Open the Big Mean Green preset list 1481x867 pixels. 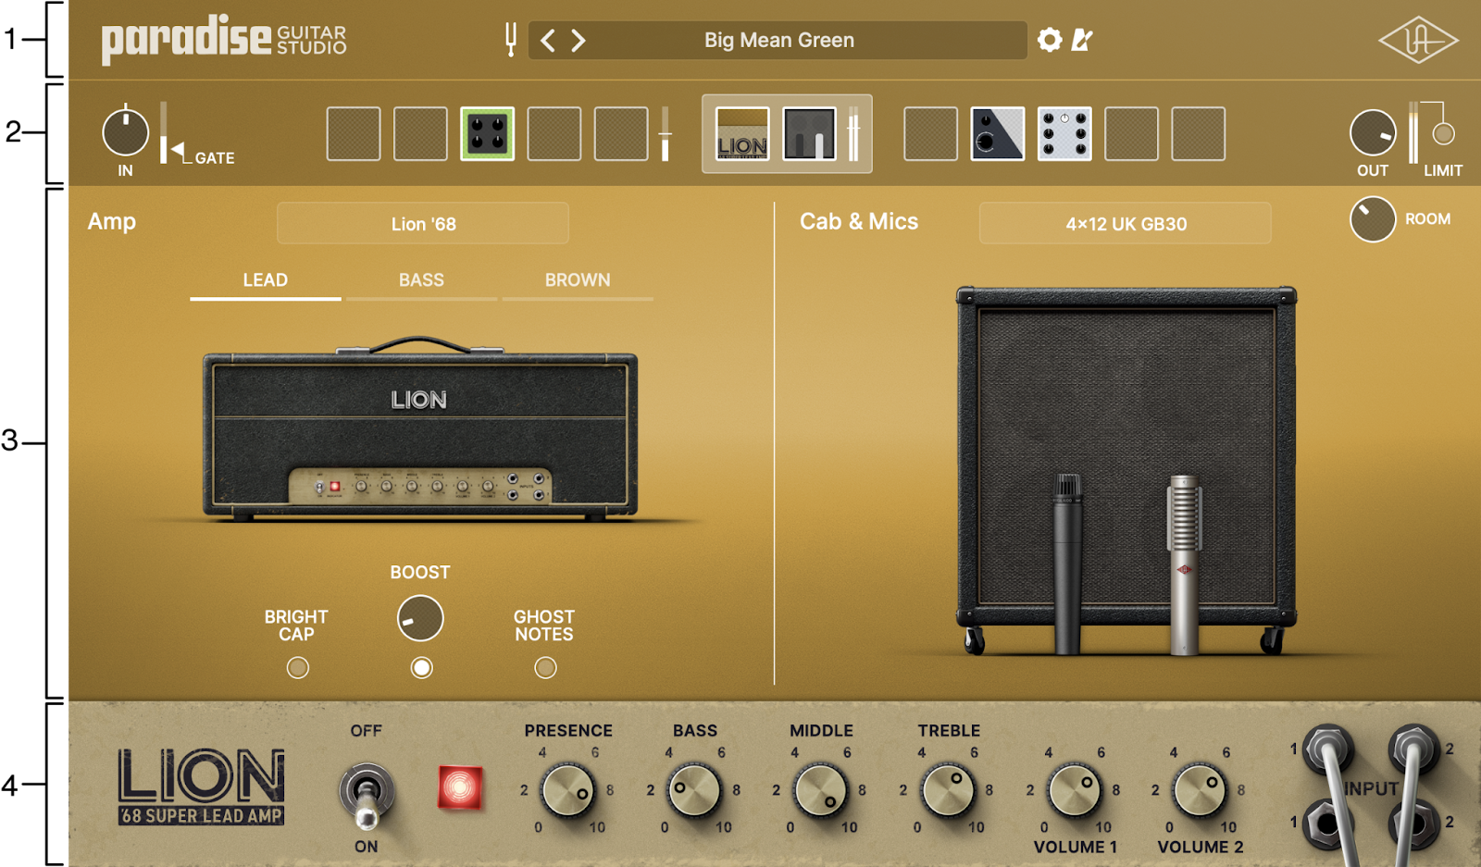778,41
